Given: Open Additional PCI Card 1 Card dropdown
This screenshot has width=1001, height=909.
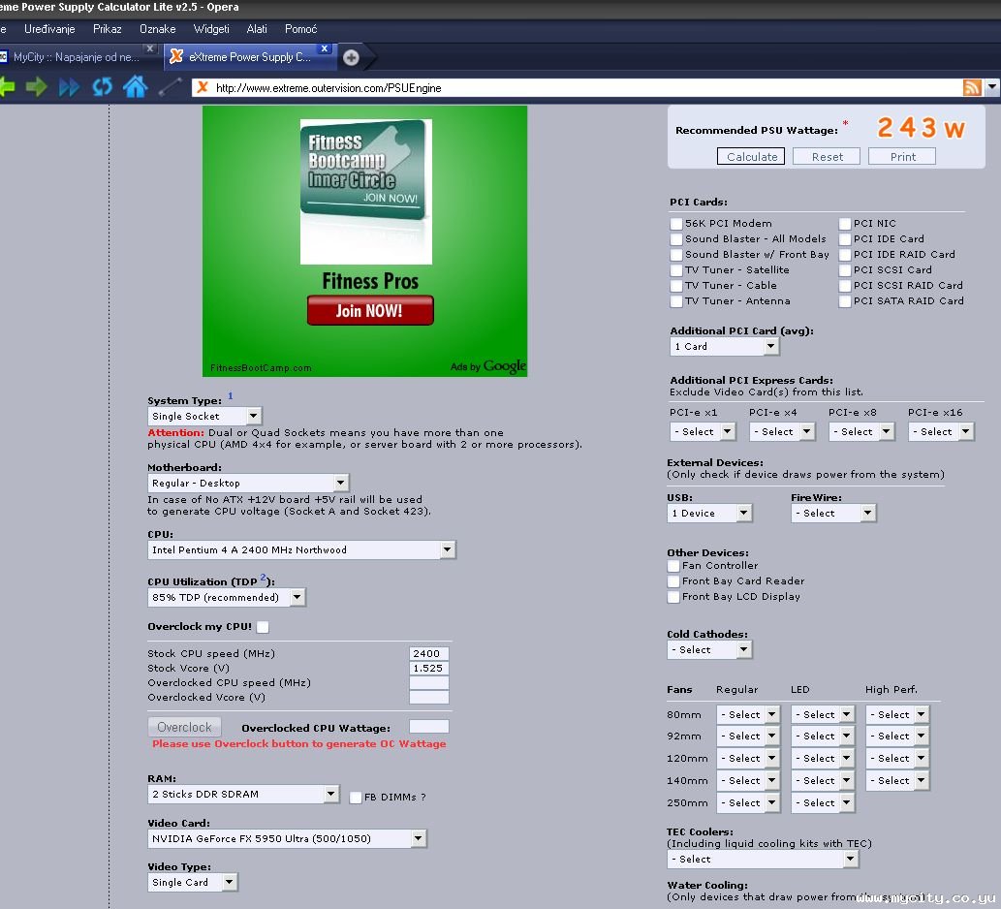Looking at the screenshot, I should (x=725, y=347).
